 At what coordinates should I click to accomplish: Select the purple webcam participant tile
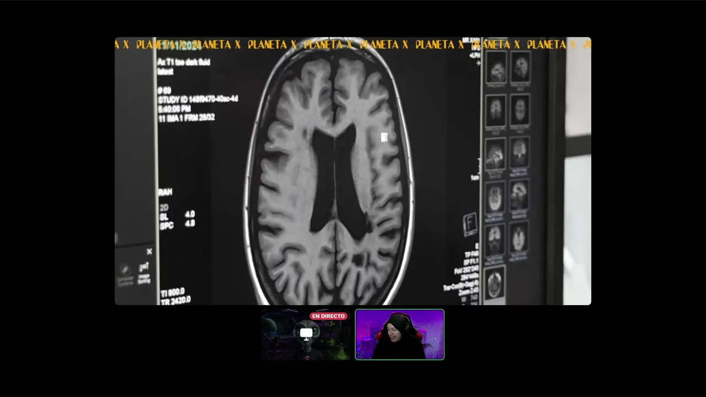click(x=399, y=335)
